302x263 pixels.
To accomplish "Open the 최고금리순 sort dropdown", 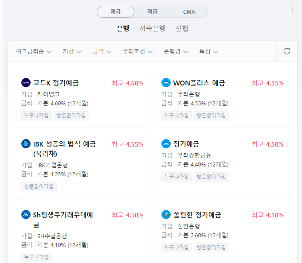I will [x=34, y=51].
